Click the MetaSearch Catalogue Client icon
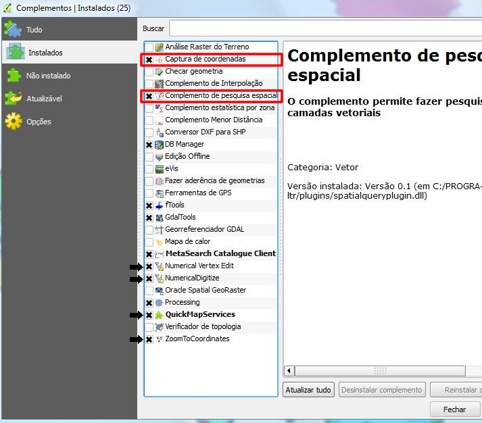This screenshot has width=482, height=423. click(x=159, y=254)
